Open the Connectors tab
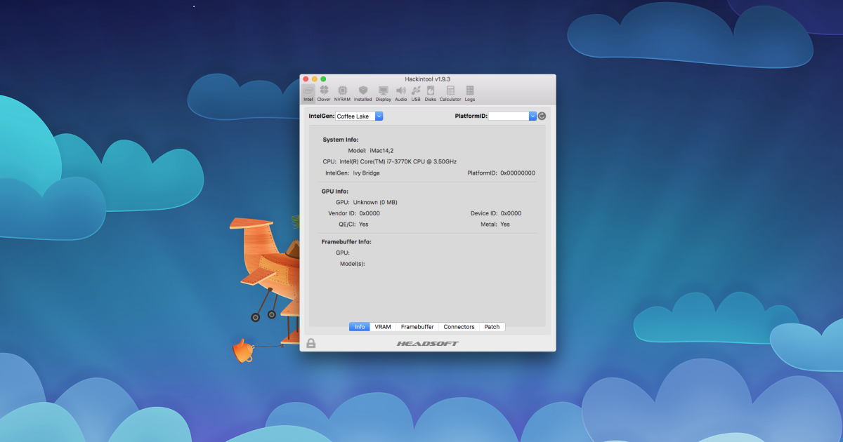Screen dimensions: 843x442 (x=459, y=326)
